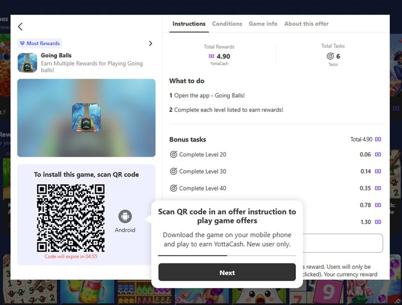Select the YottaCash icon beside Total 4.90
The height and width of the screenshot is (305, 402).
tap(378, 139)
